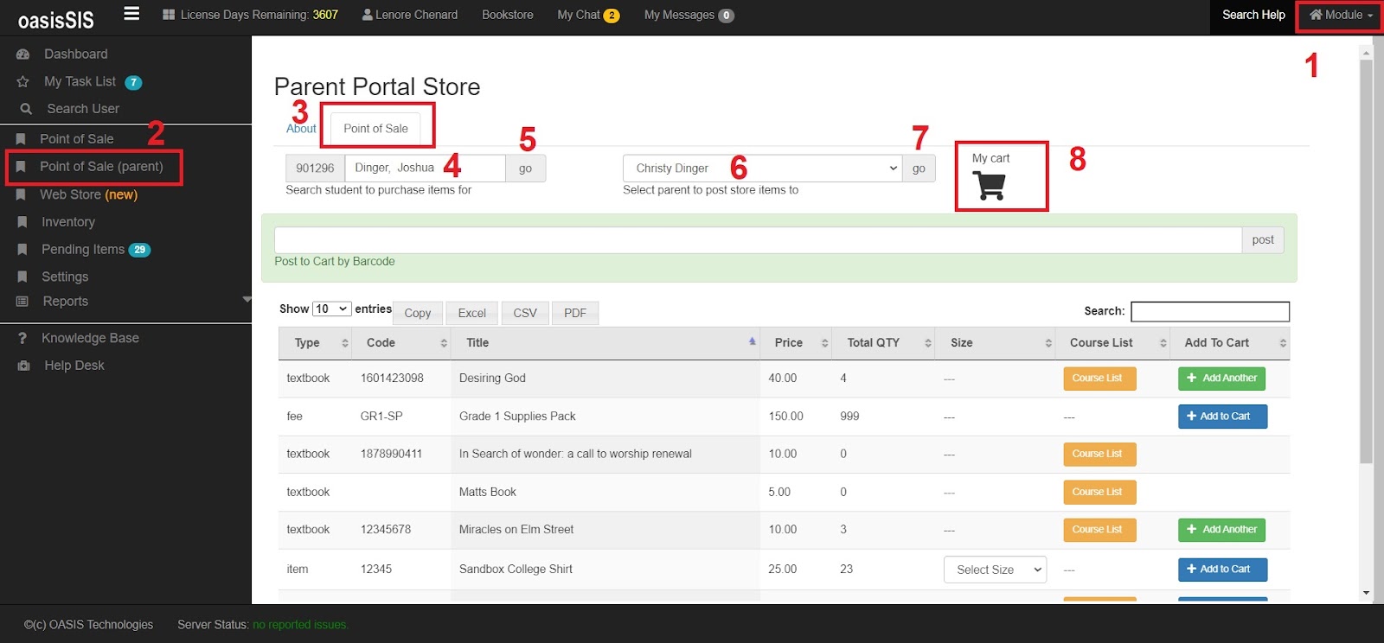Image resolution: width=1384 pixels, height=643 pixels.
Task: Open Course List for In Search of wonder
Action: (1098, 455)
